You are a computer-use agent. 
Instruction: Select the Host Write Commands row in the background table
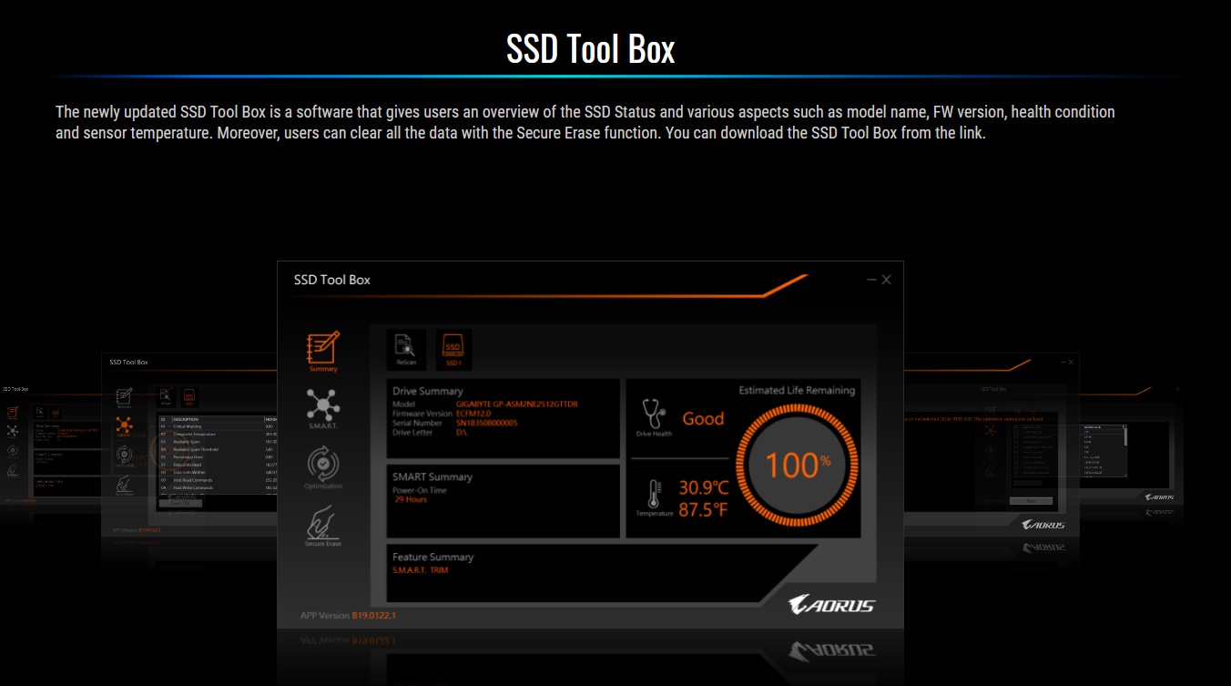[x=219, y=488]
